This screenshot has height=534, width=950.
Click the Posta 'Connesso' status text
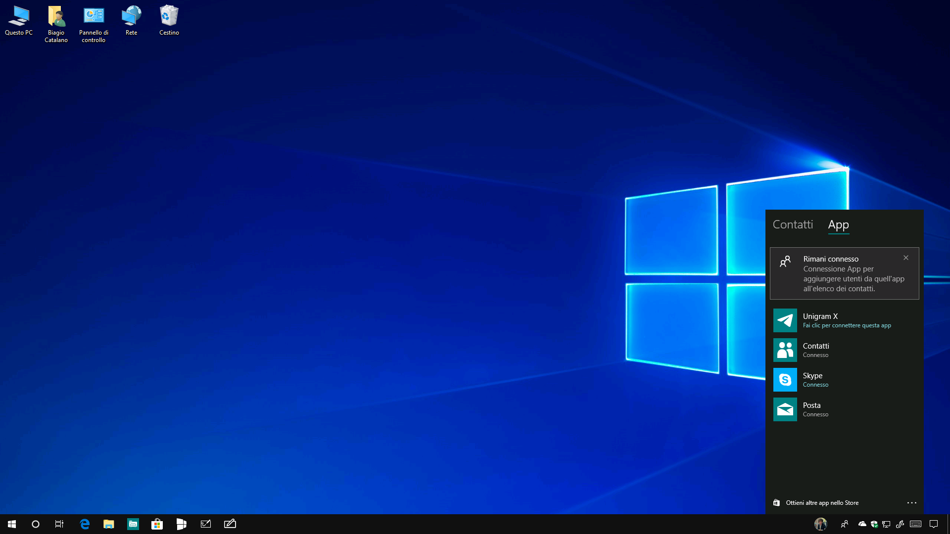pos(815,414)
